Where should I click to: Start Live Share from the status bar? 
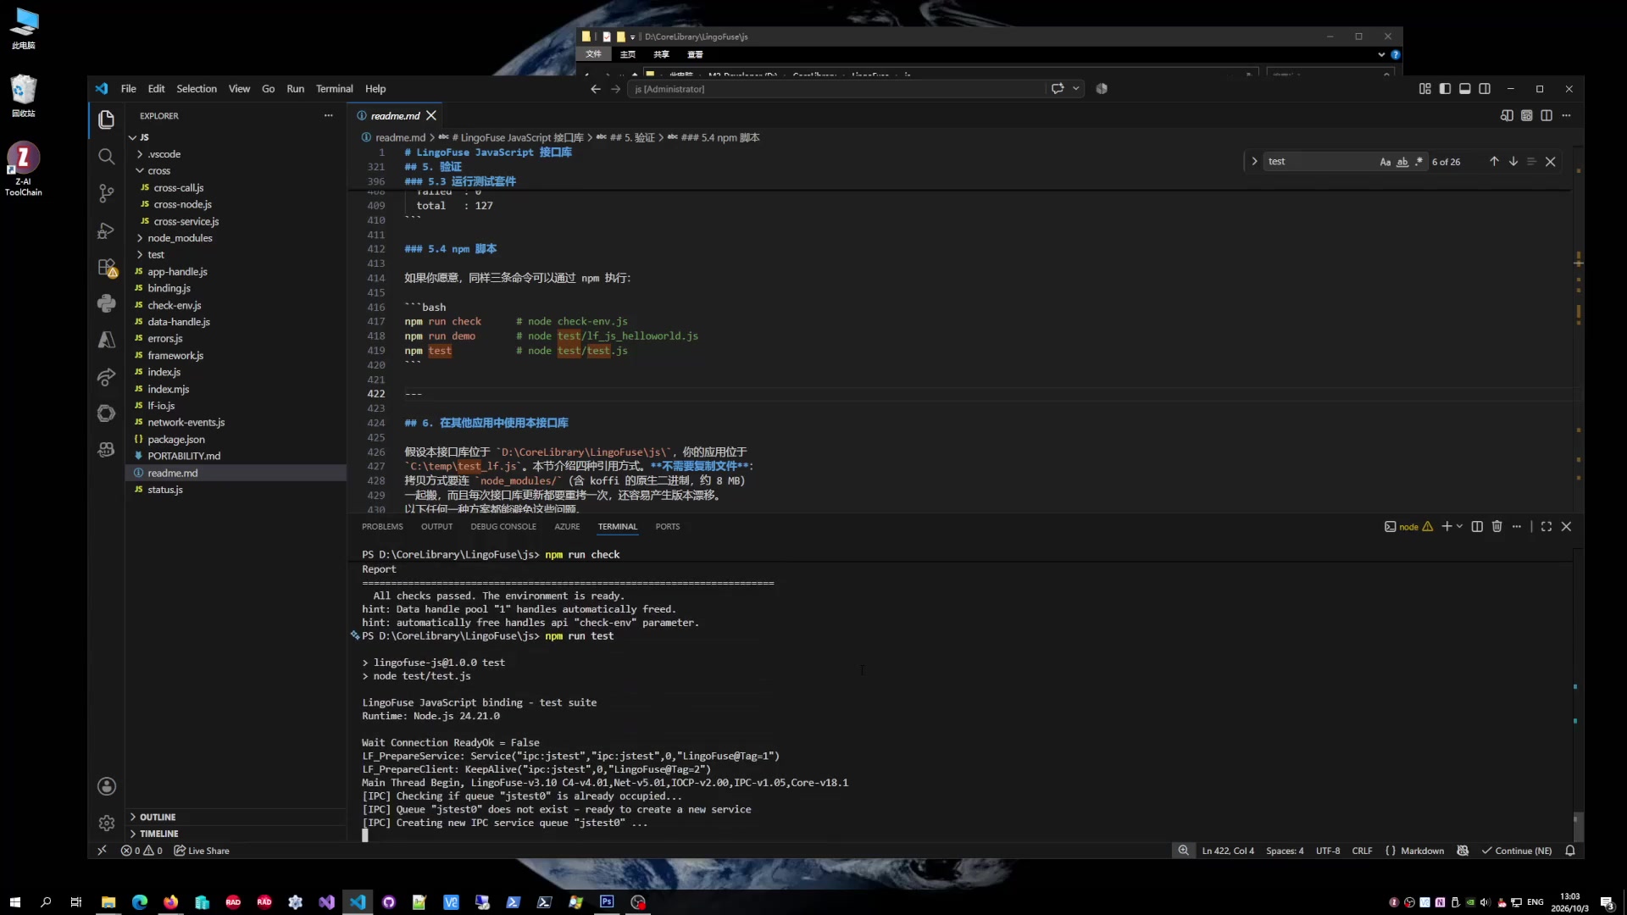pyautogui.click(x=202, y=851)
